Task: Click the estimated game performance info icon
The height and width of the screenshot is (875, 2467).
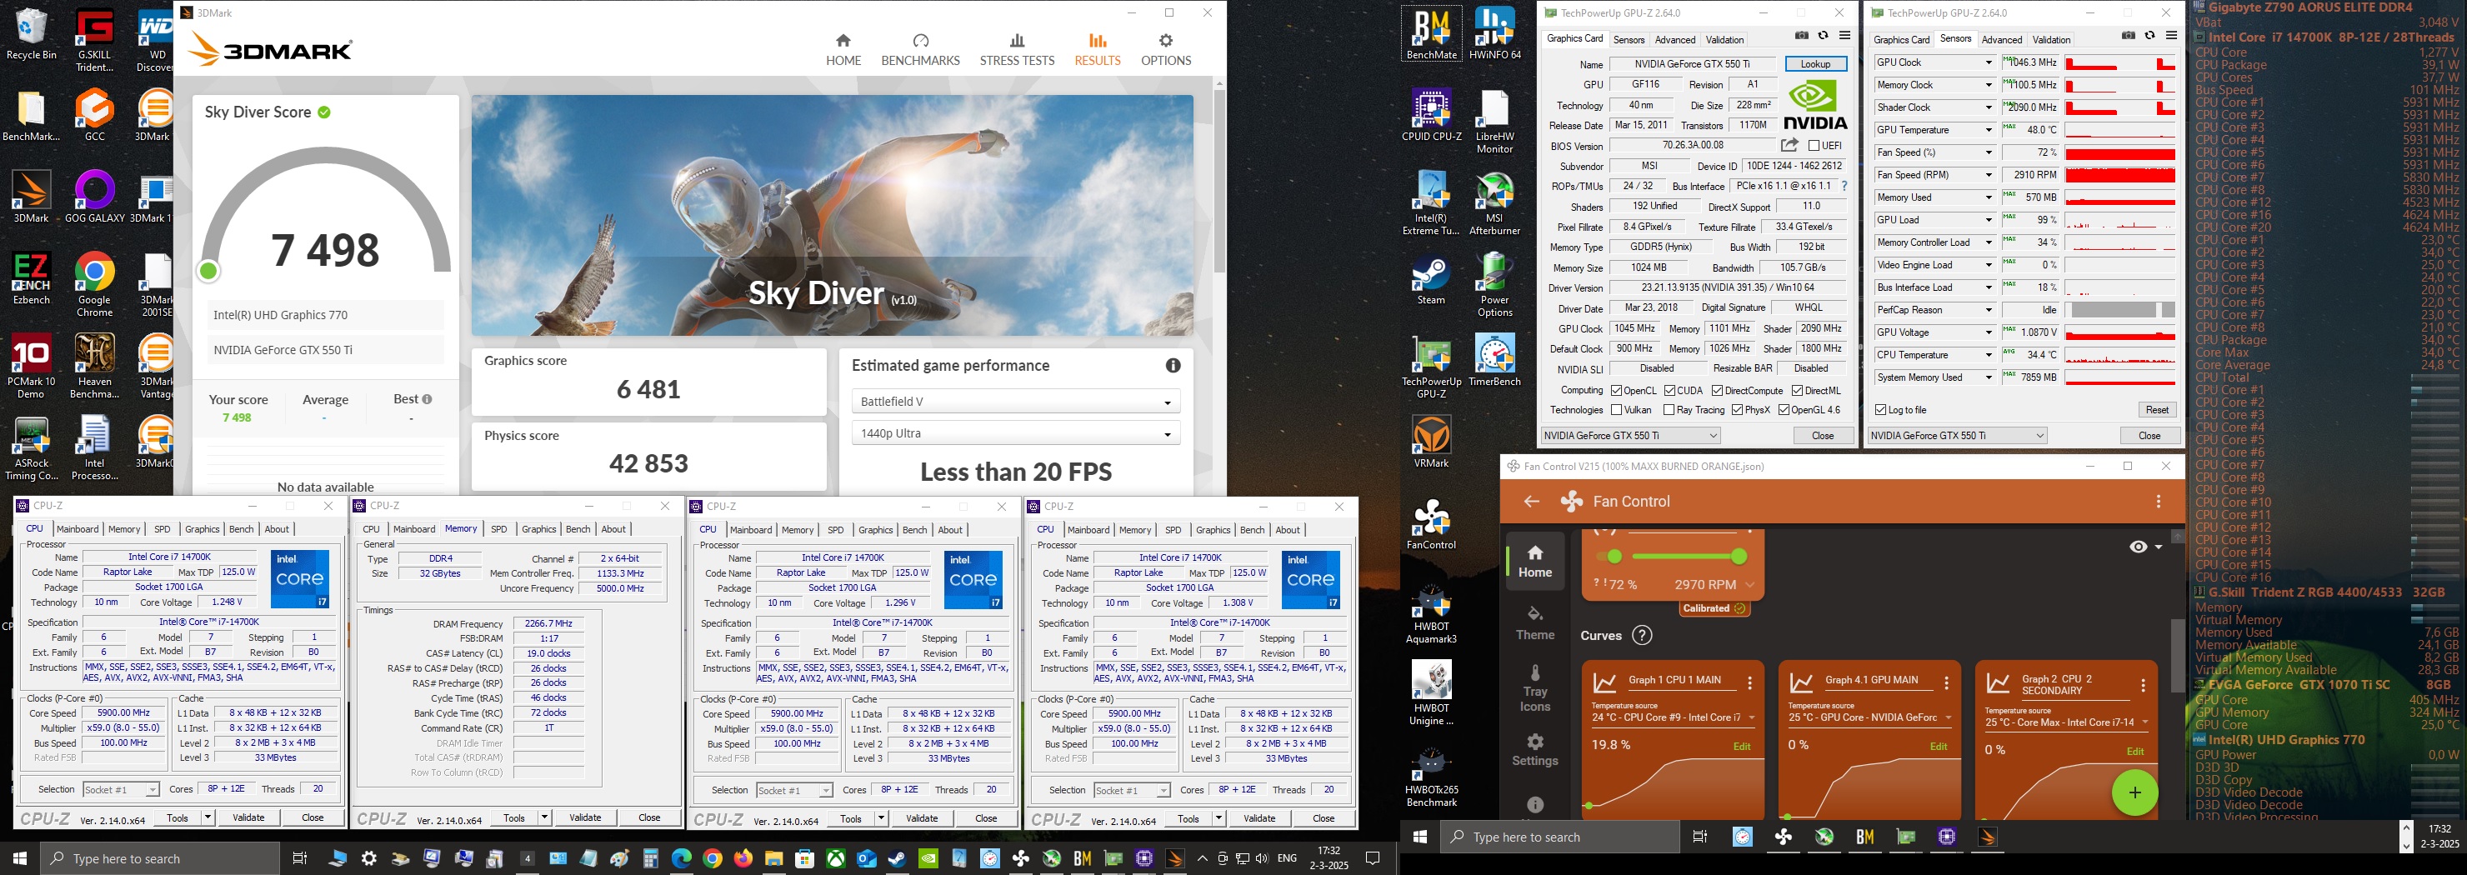Action: [1172, 366]
